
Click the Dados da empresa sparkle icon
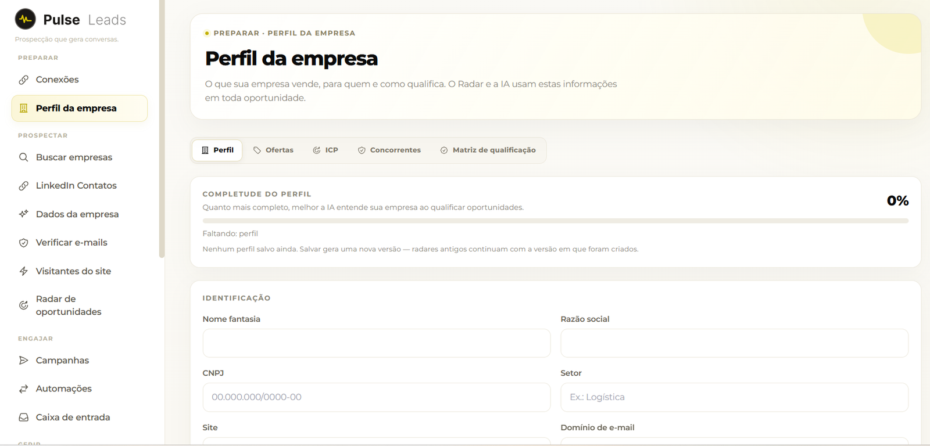click(24, 214)
